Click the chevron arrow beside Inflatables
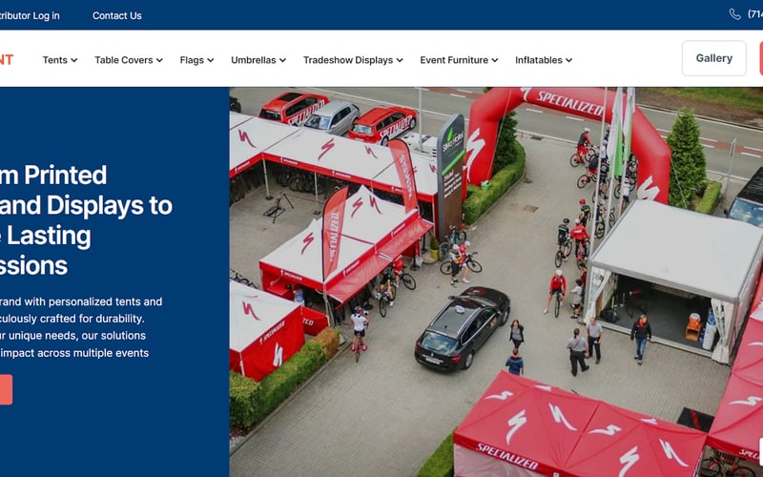The width and height of the screenshot is (763, 477). (568, 60)
